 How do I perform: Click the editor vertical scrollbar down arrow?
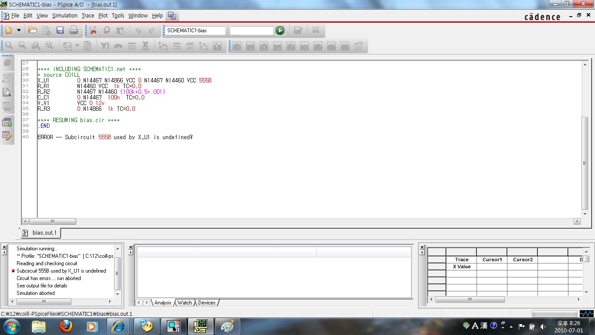pos(585,214)
